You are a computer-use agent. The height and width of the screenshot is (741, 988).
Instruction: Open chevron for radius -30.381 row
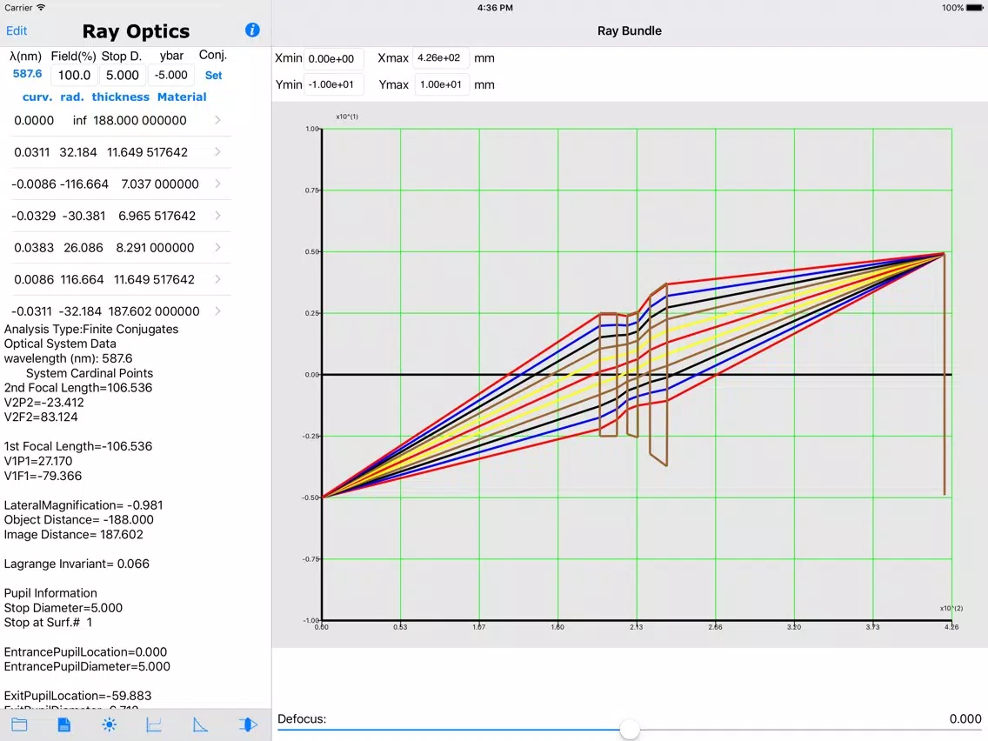217,216
